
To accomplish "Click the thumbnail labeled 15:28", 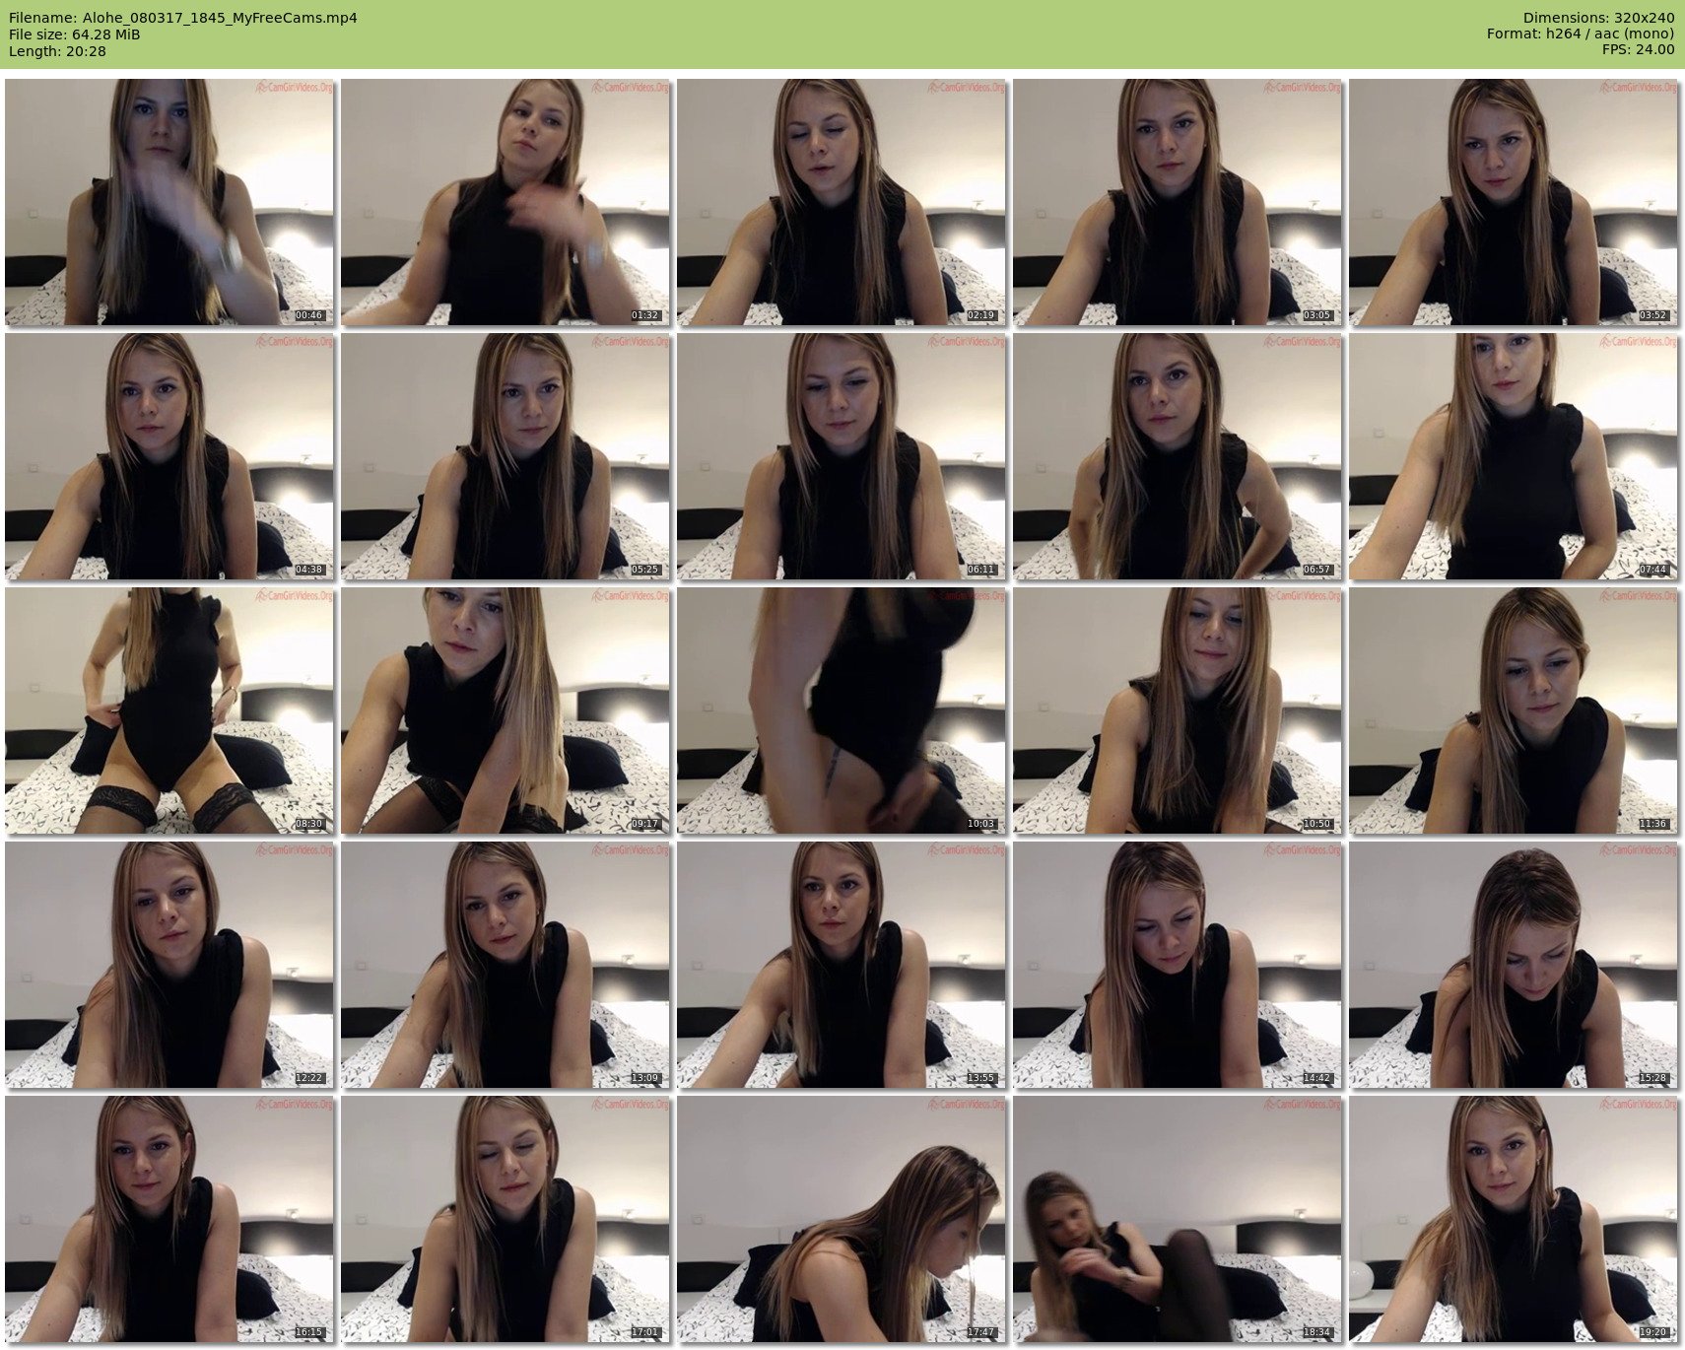I will [1514, 965].
